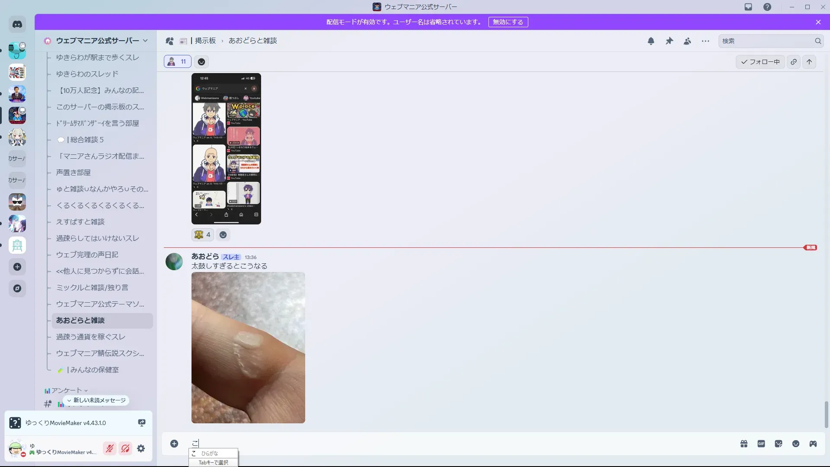This screenshot has width=830, height=467.
Task: Click 無効にする to disable streamer mode
Action: [508, 22]
